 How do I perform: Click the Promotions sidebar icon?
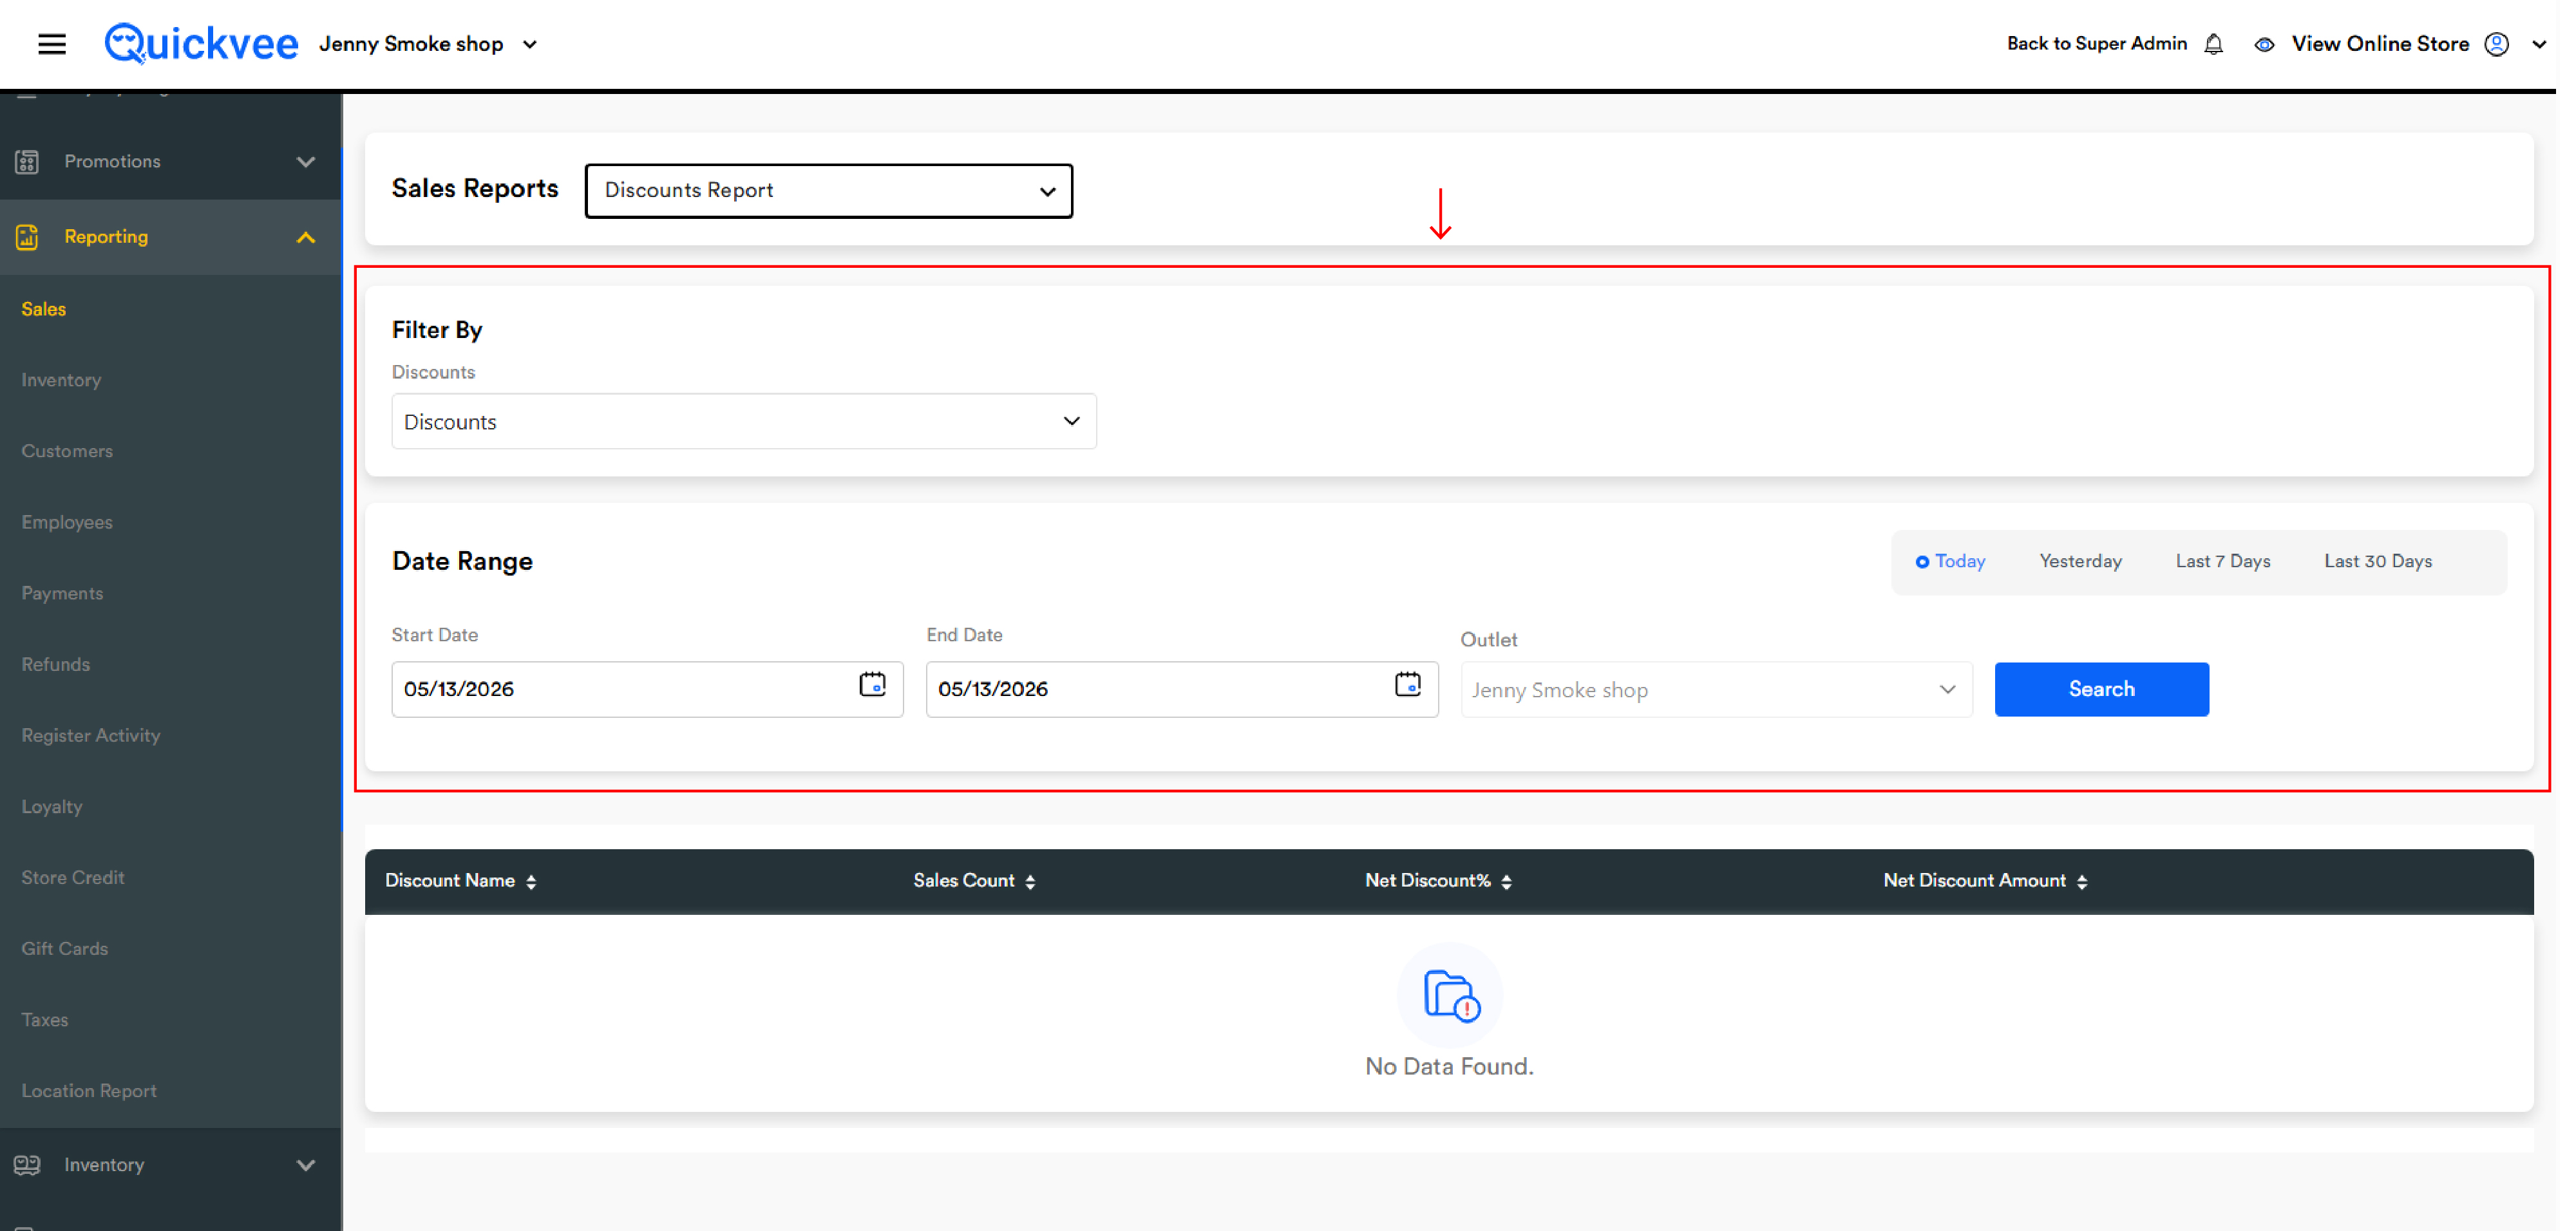(x=27, y=161)
